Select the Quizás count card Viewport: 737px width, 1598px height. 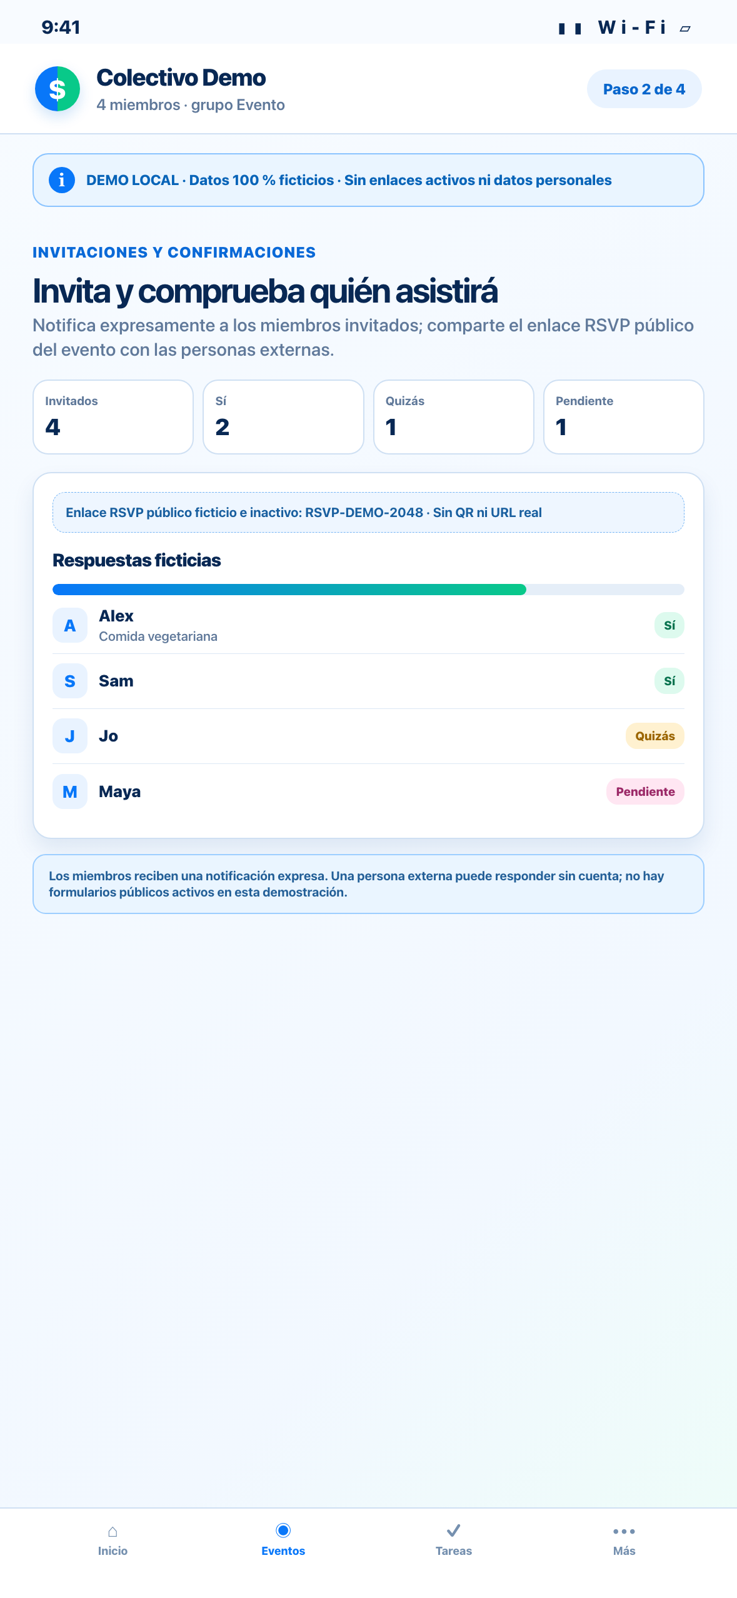[454, 417]
